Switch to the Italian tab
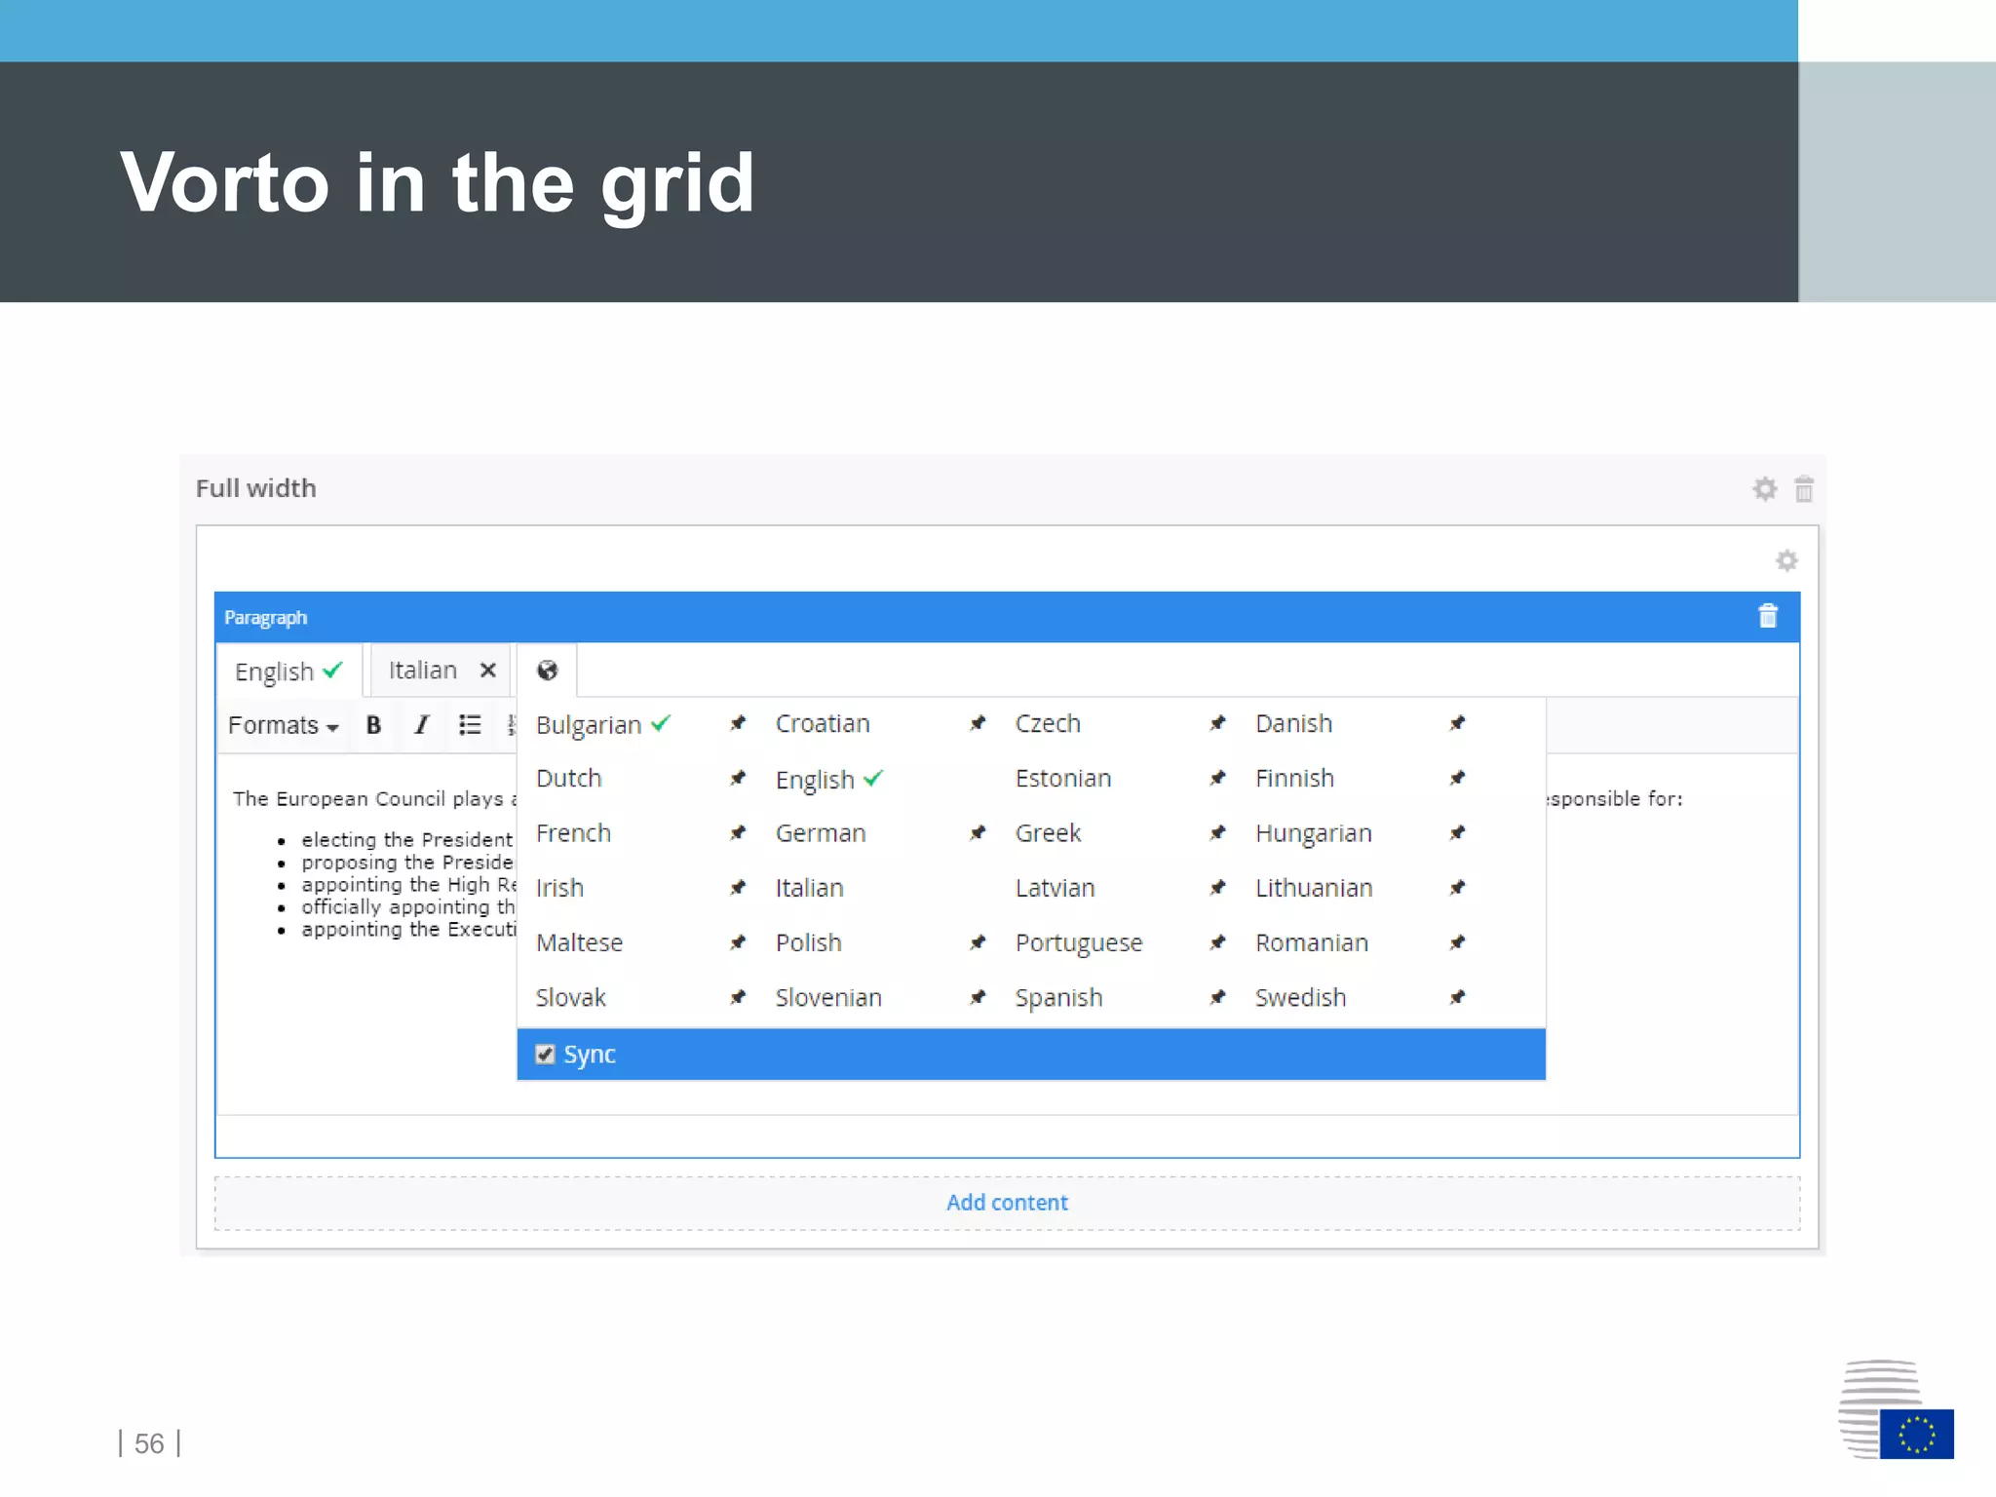The height and width of the screenshot is (1497, 1996). [423, 671]
